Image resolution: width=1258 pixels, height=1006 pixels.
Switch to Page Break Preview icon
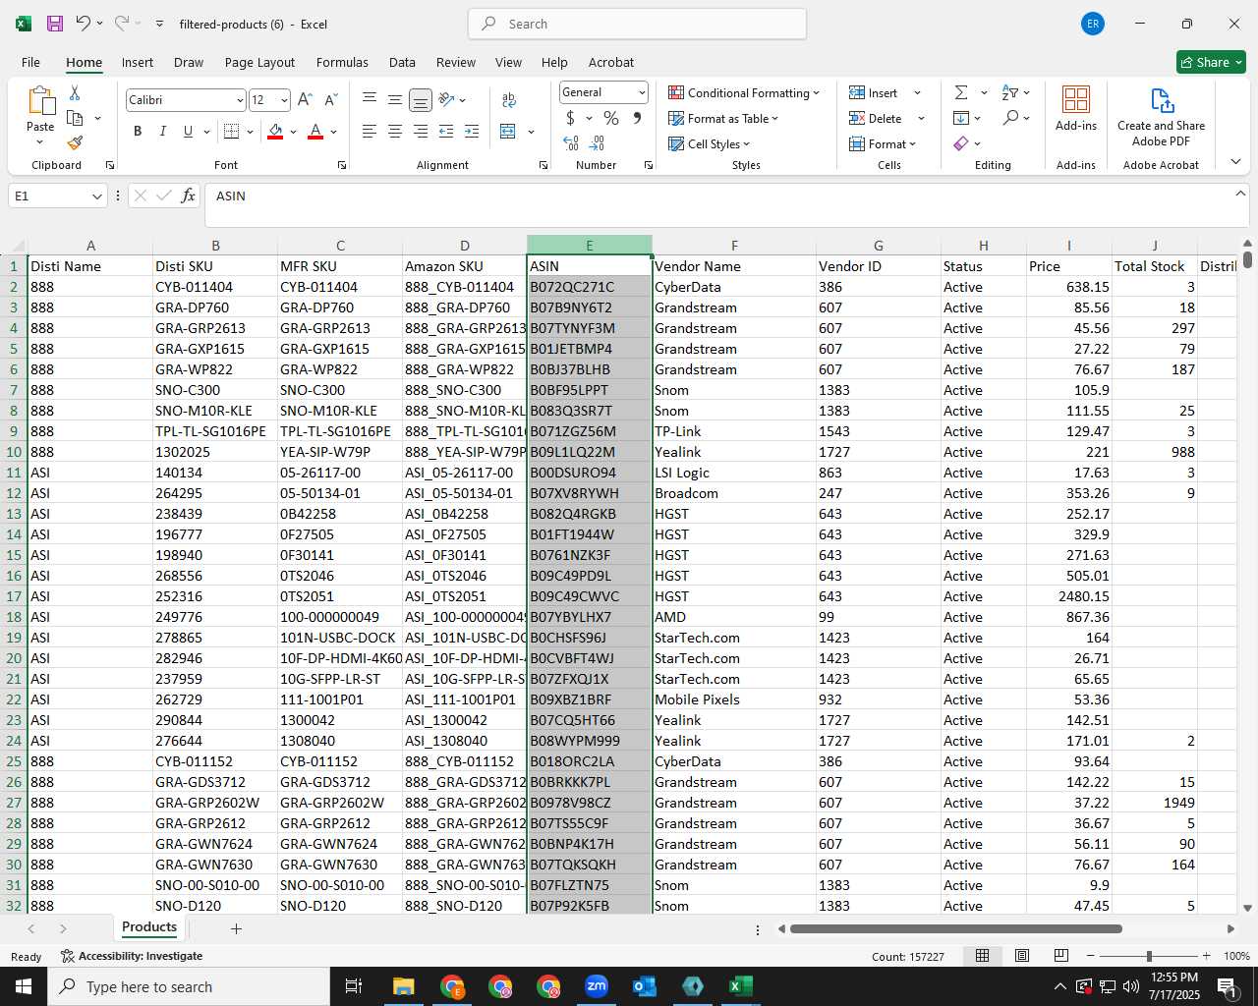pos(1061,956)
